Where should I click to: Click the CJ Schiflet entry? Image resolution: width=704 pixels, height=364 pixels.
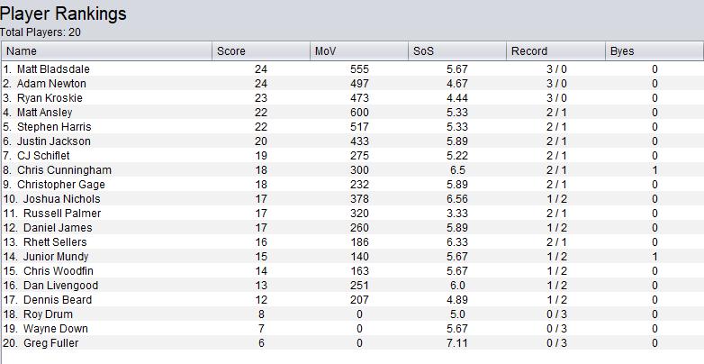coord(47,156)
